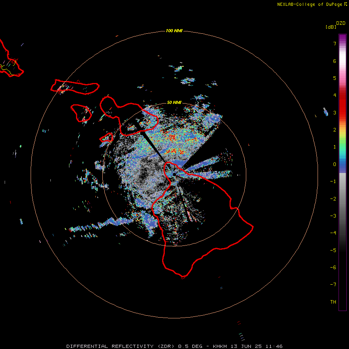
Task: Click the -2 value on color scale
Action: click(333, 199)
